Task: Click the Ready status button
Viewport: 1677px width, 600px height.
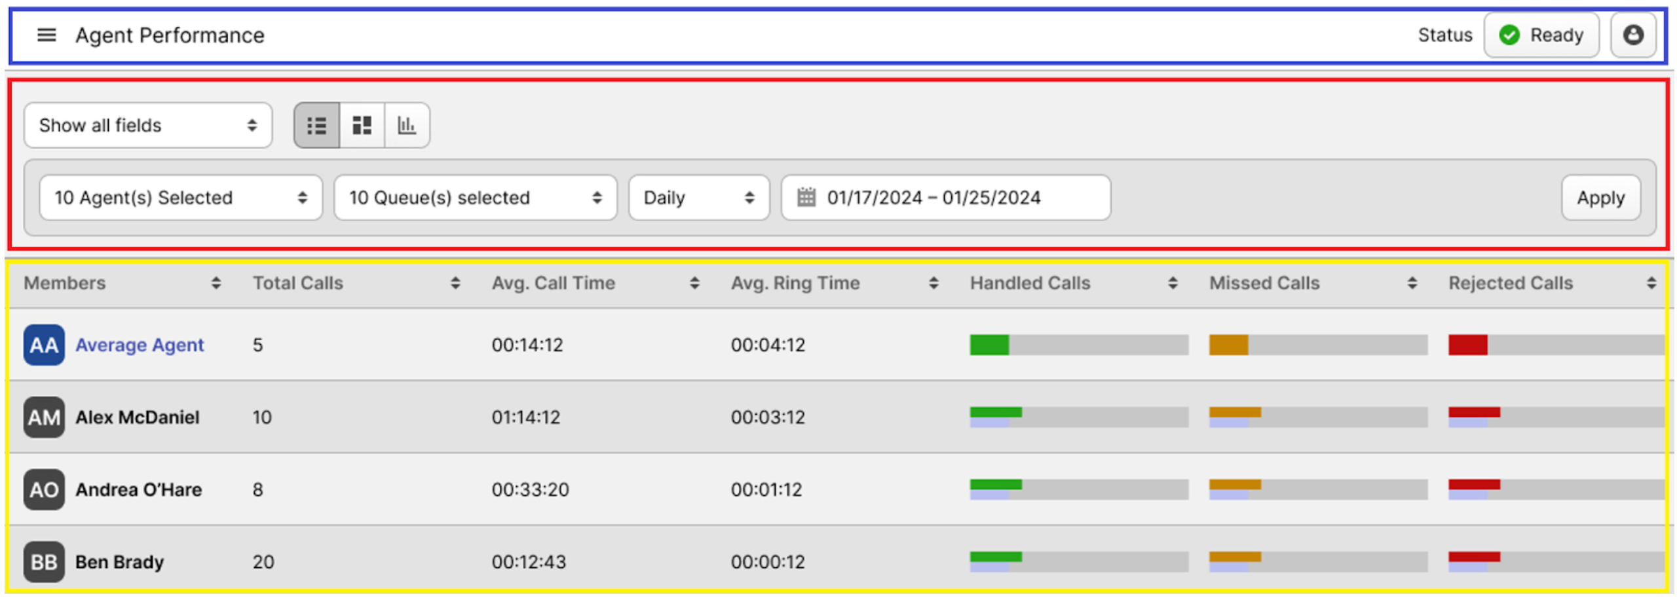Action: 1541,35
